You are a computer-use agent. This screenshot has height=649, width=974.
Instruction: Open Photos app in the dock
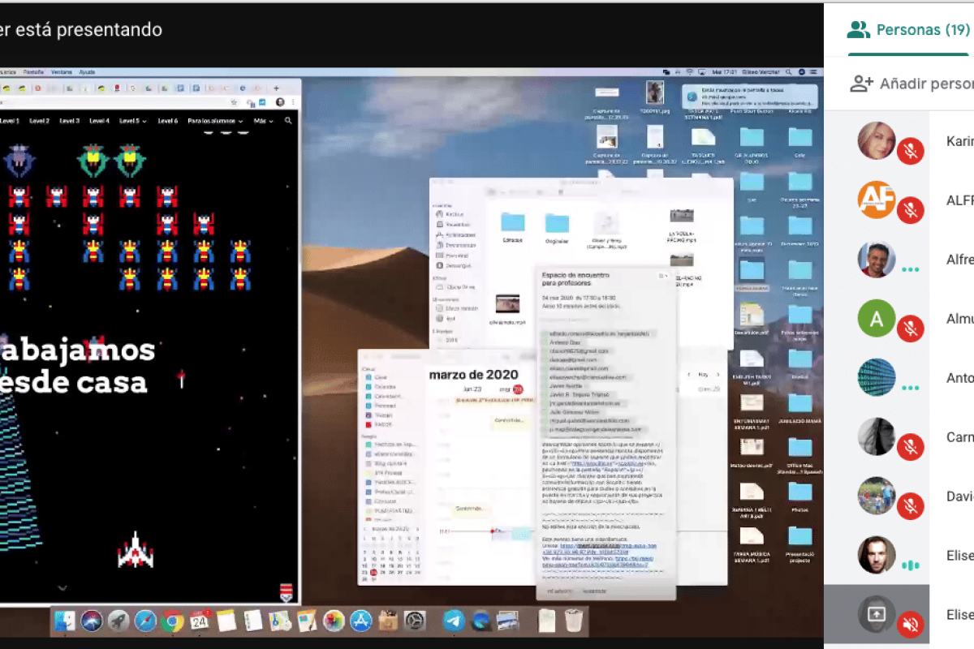coord(334,621)
